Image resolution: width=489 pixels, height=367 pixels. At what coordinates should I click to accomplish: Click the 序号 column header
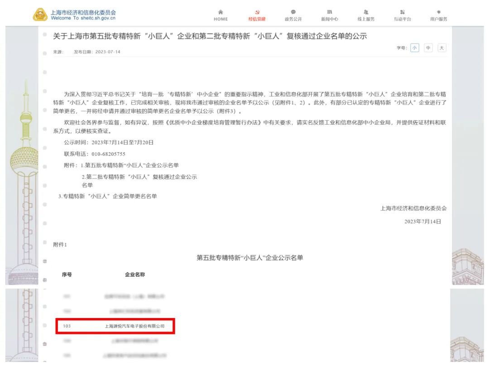(x=67, y=275)
